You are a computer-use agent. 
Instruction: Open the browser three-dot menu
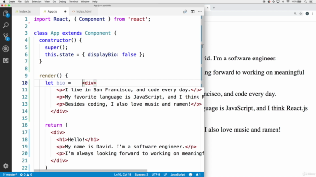point(313,14)
